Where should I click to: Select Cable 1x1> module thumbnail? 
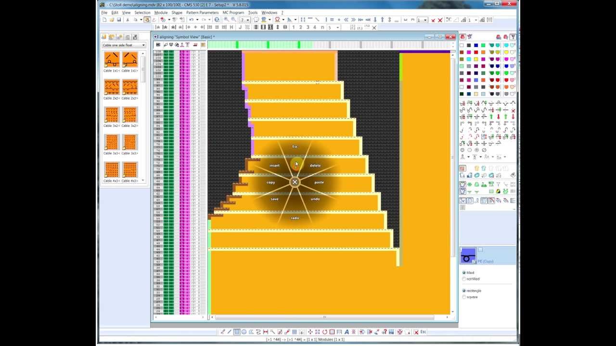[130, 60]
